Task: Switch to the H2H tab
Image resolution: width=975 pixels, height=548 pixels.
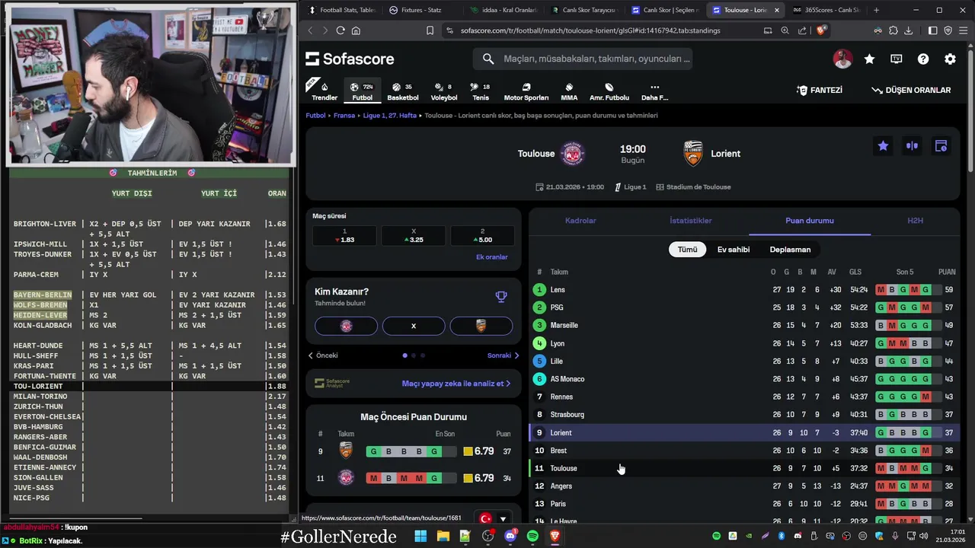Action: (x=915, y=221)
